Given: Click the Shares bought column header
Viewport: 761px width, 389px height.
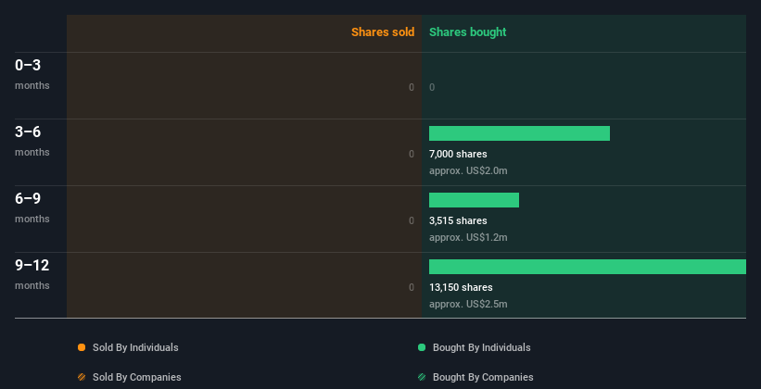Looking at the screenshot, I should coord(468,32).
